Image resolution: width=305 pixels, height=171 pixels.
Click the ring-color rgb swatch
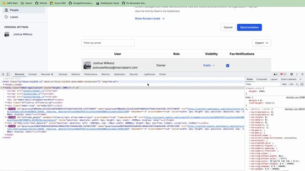click(x=271, y=161)
